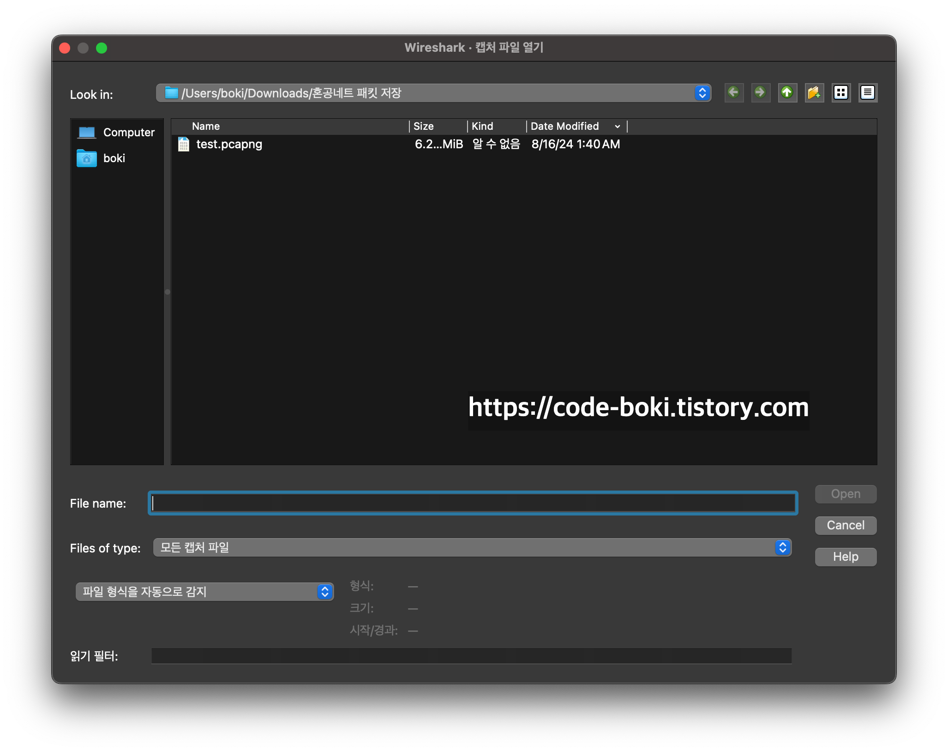This screenshot has width=948, height=752.
Task: Click the 읽기 필터 input field
Action: coord(471,656)
